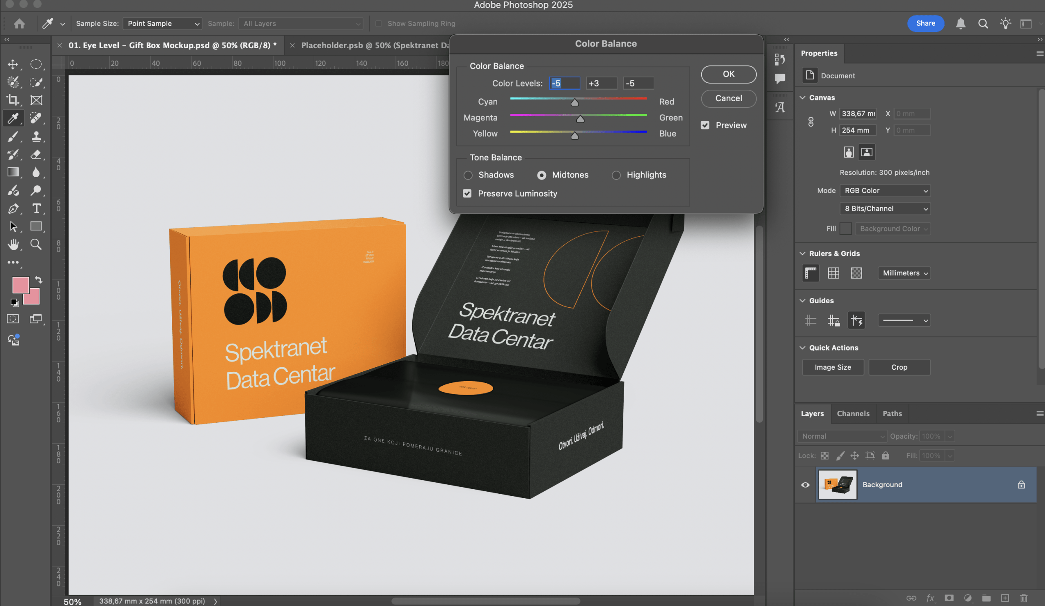Viewport: 1045px width, 606px height.
Task: Select the Clone Stamp tool
Action: 36,136
